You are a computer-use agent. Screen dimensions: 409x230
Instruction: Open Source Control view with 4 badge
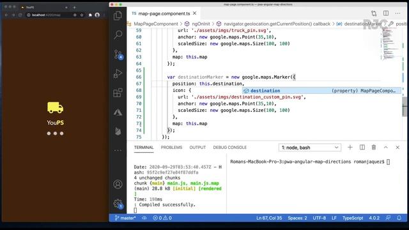click(x=118, y=54)
